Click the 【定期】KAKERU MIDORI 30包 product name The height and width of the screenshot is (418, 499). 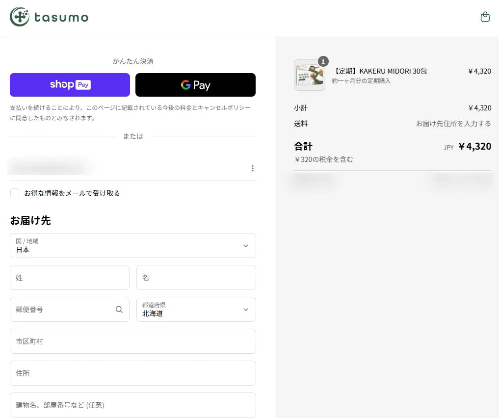pyautogui.click(x=380, y=71)
